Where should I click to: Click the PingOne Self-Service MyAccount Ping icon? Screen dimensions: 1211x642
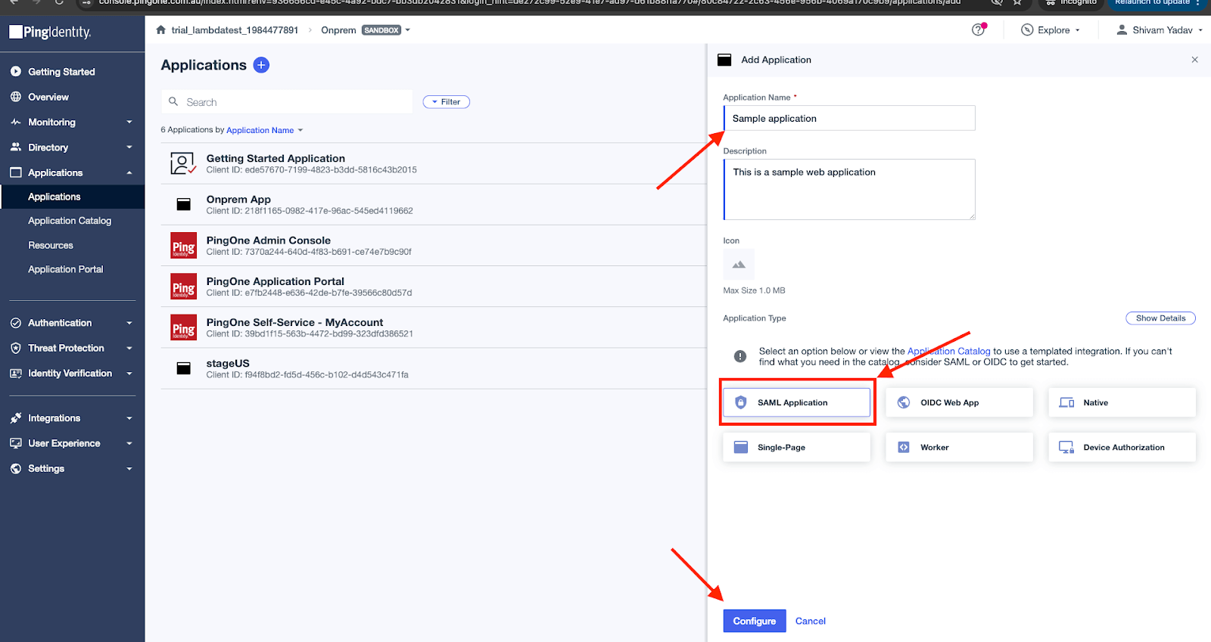pyautogui.click(x=183, y=327)
